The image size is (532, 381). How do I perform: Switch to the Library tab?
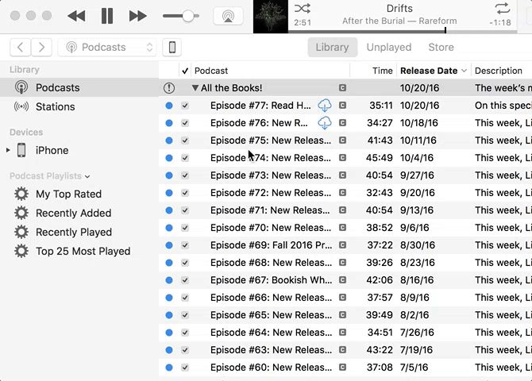pyautogui.click(x=332, y=47)
